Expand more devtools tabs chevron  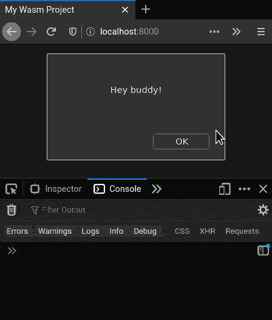tap(157, 189)
